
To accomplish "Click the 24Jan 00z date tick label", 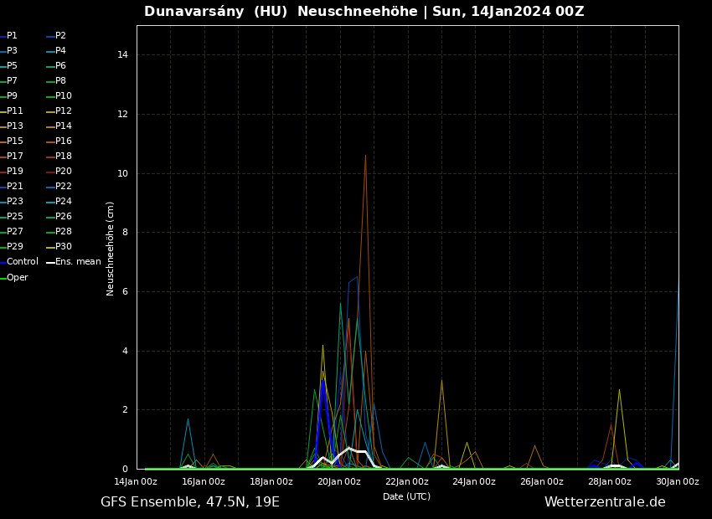I will pos(474,482).
